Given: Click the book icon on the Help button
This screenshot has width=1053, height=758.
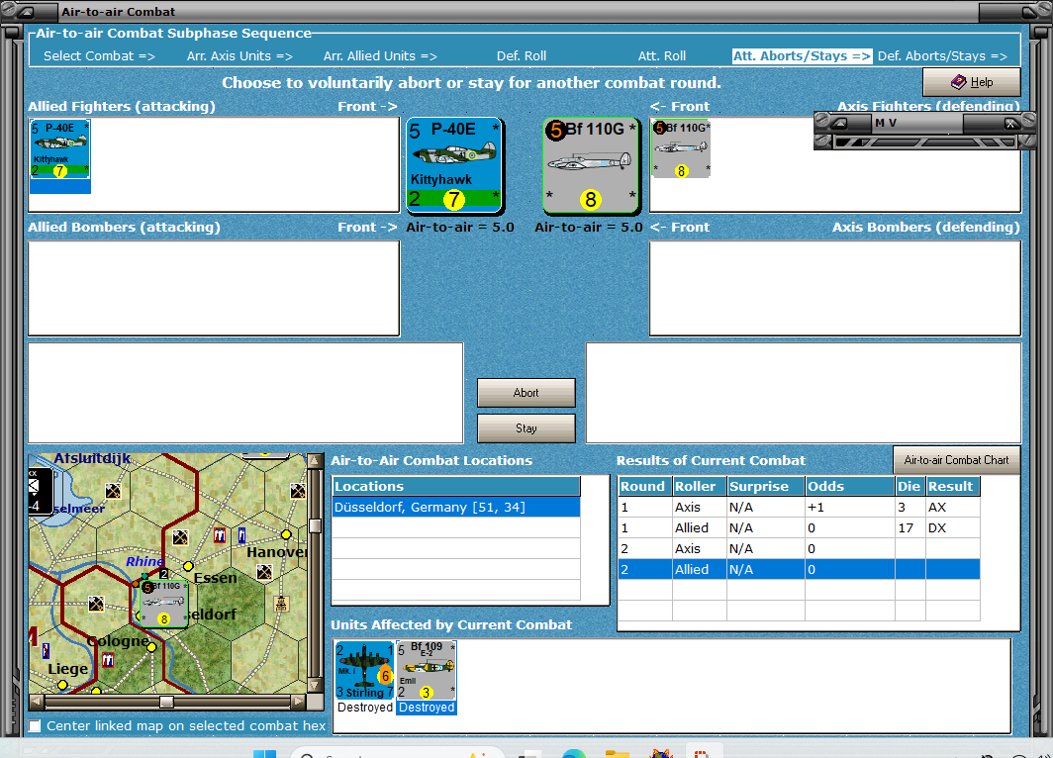Looking at the screenshot, I should [958, 82].
